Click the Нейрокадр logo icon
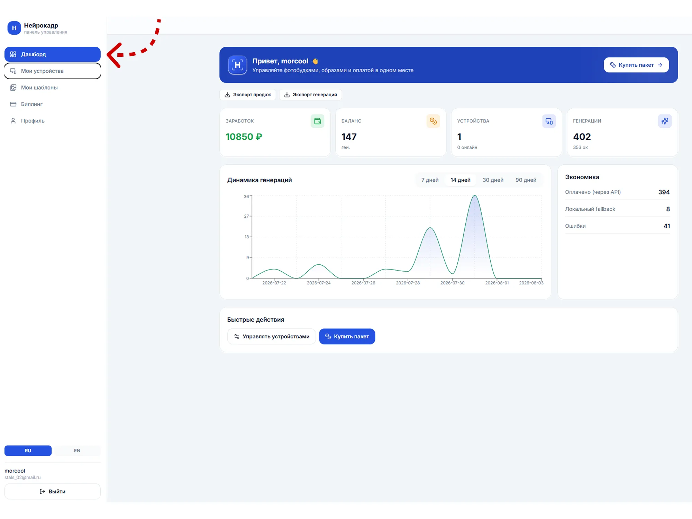 [14, 28]
